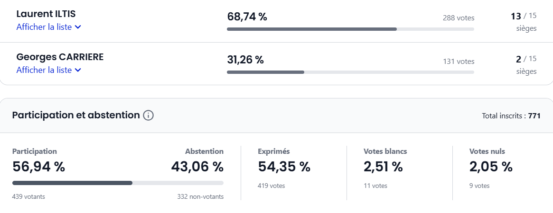Click the Exprimés 54,35 % statistic
553x213 pixels.
[x=284, y=167]
